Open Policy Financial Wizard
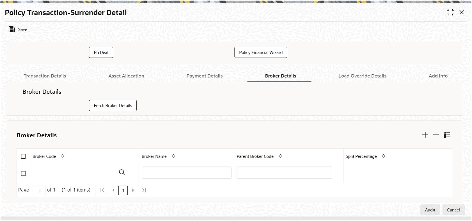Screen dimensions: 472x221 pyautogui.click(x=261, y=53)
